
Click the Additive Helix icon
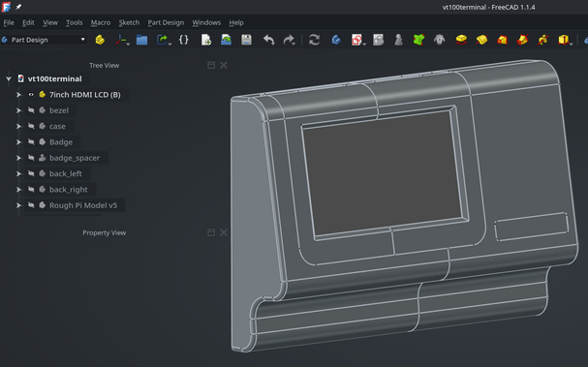coord(542,40)
